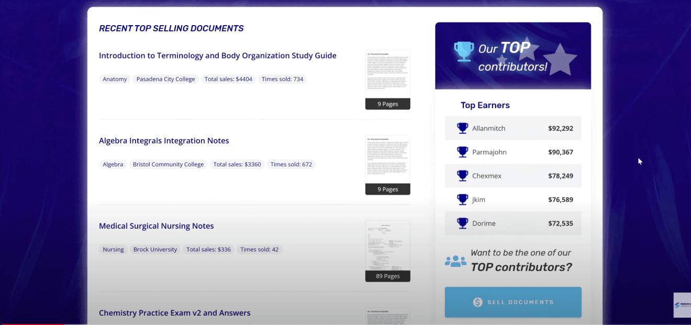Viewport: 691px width, 325px height.
Task: Click the trophy icon beside jkim
Action: 462,199
